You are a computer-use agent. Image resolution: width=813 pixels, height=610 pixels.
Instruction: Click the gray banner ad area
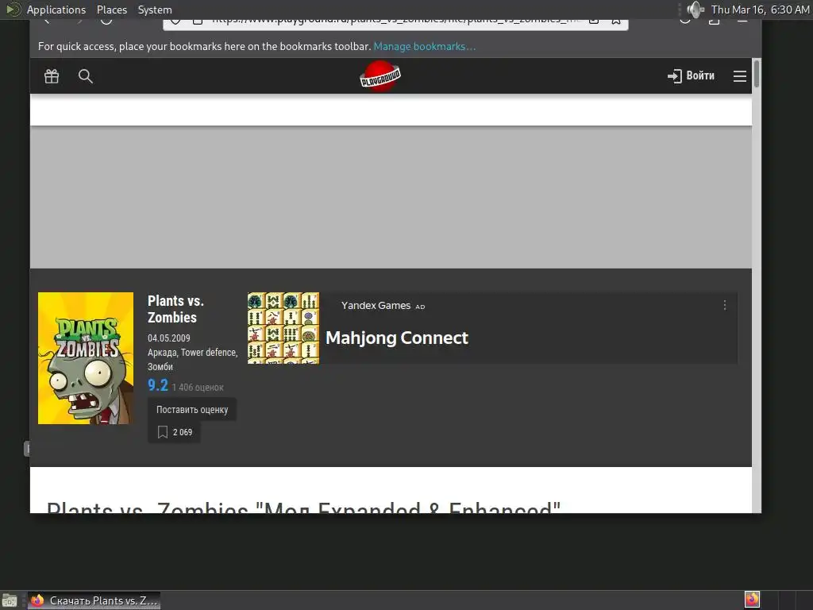[391, 197]
